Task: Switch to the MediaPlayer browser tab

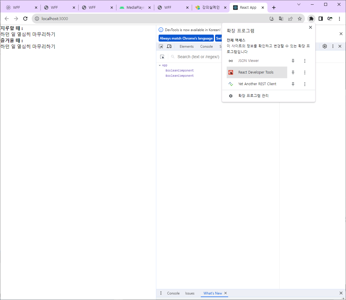Action: click(135, 8)
